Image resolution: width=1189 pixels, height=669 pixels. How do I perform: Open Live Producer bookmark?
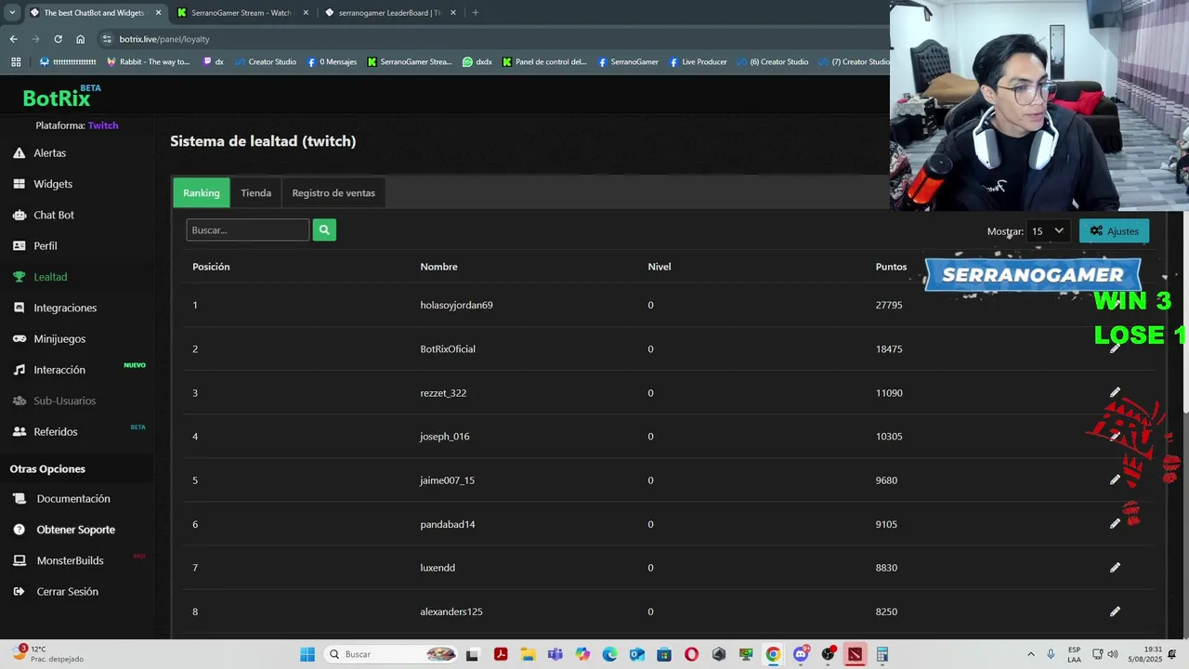[698, 62]
